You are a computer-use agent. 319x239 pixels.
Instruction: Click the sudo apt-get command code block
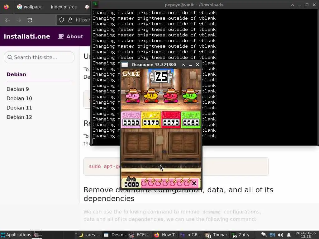pyautogui.click(x=102, y=166)
